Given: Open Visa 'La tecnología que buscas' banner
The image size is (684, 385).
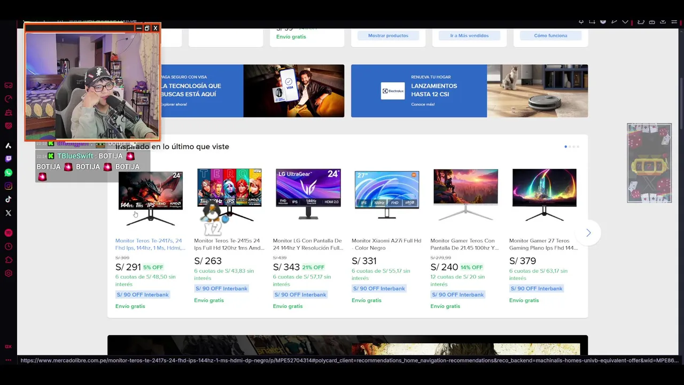Looking at the screenshot, I should click(x=251, y=91).
